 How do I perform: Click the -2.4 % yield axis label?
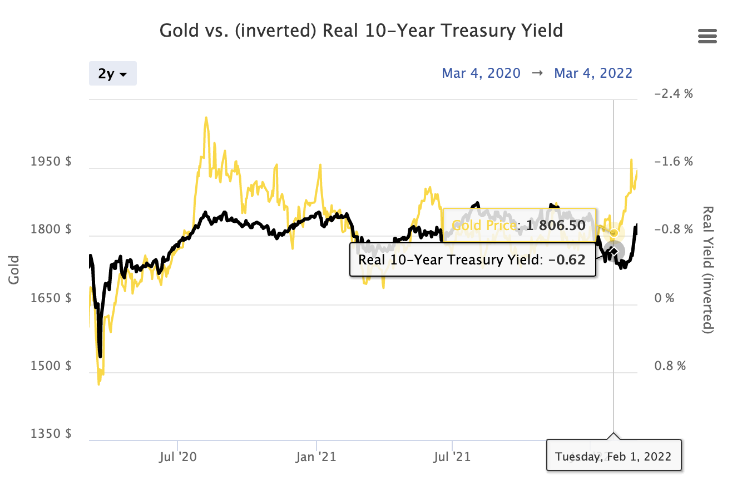pos(674,93)
